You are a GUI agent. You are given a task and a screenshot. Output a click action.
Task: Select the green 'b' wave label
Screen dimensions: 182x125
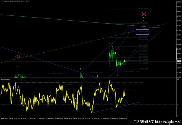point(81,69)
